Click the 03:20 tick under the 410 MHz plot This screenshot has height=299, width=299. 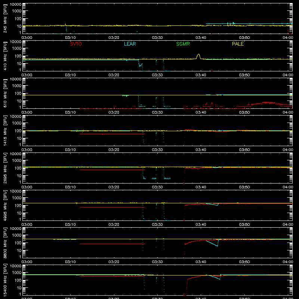114,75
